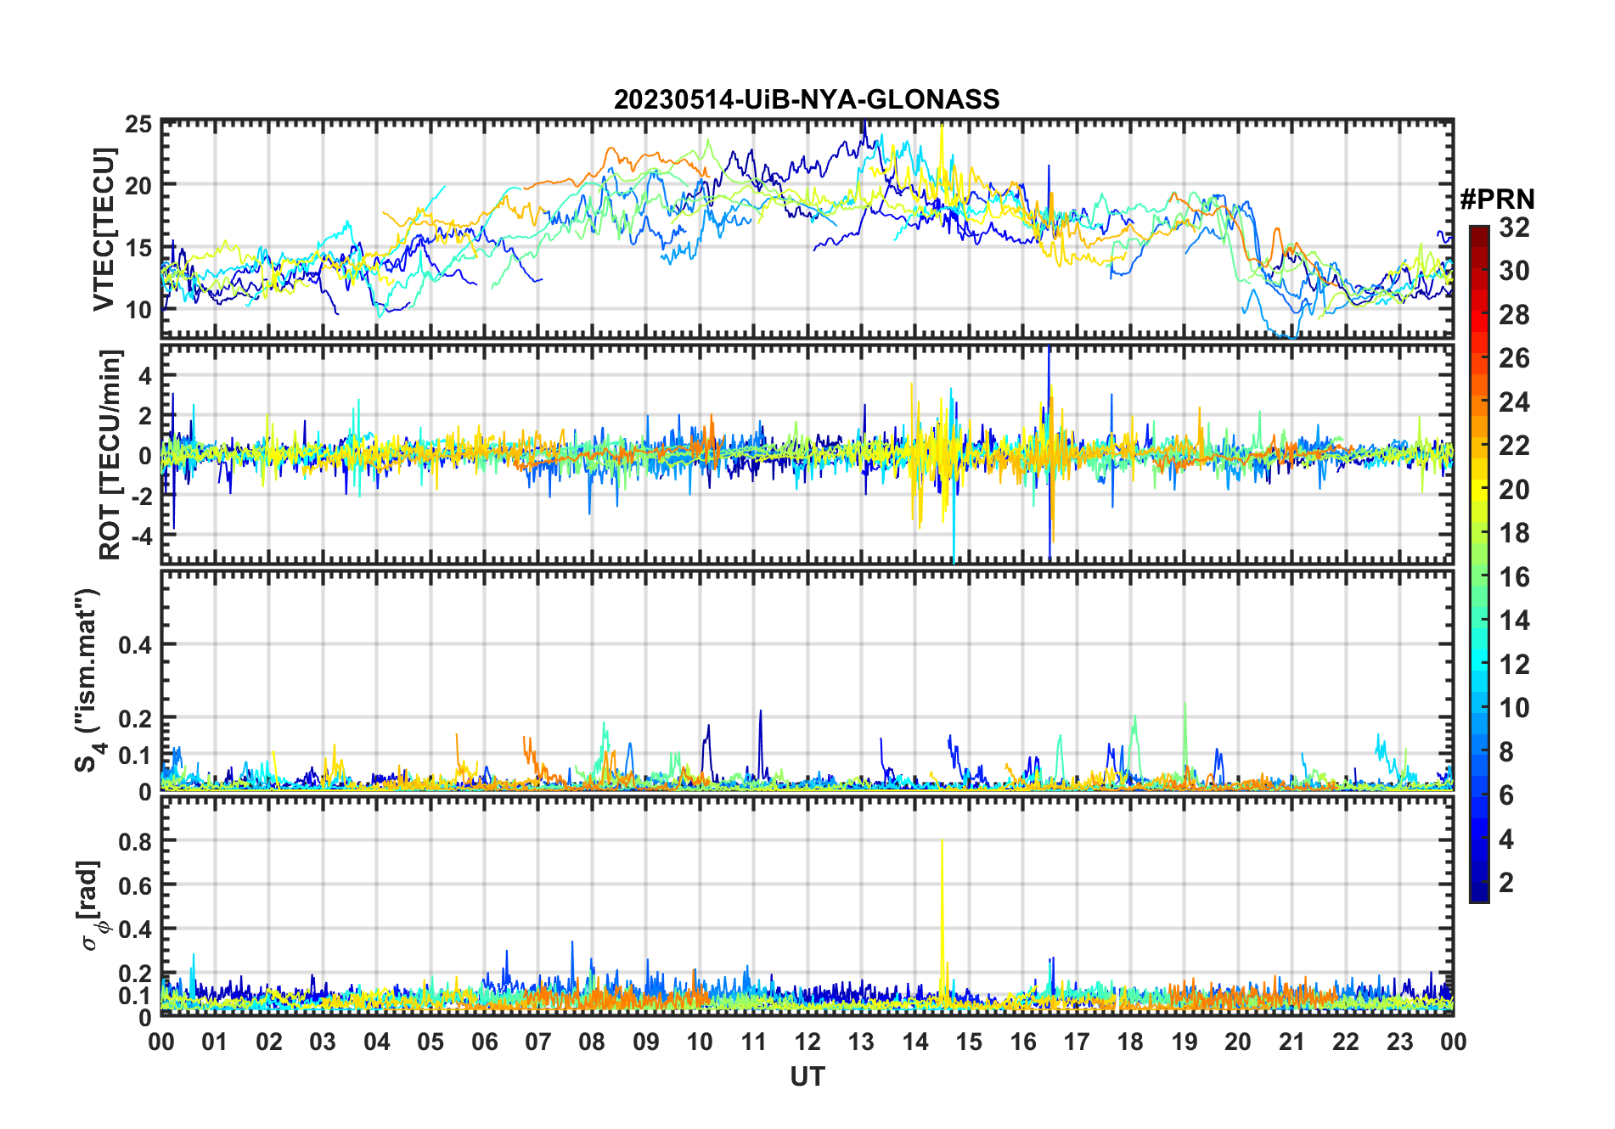Click the σφ axis tick label 0.6
1615x1129 pixels.
click(x=135, y=885)
